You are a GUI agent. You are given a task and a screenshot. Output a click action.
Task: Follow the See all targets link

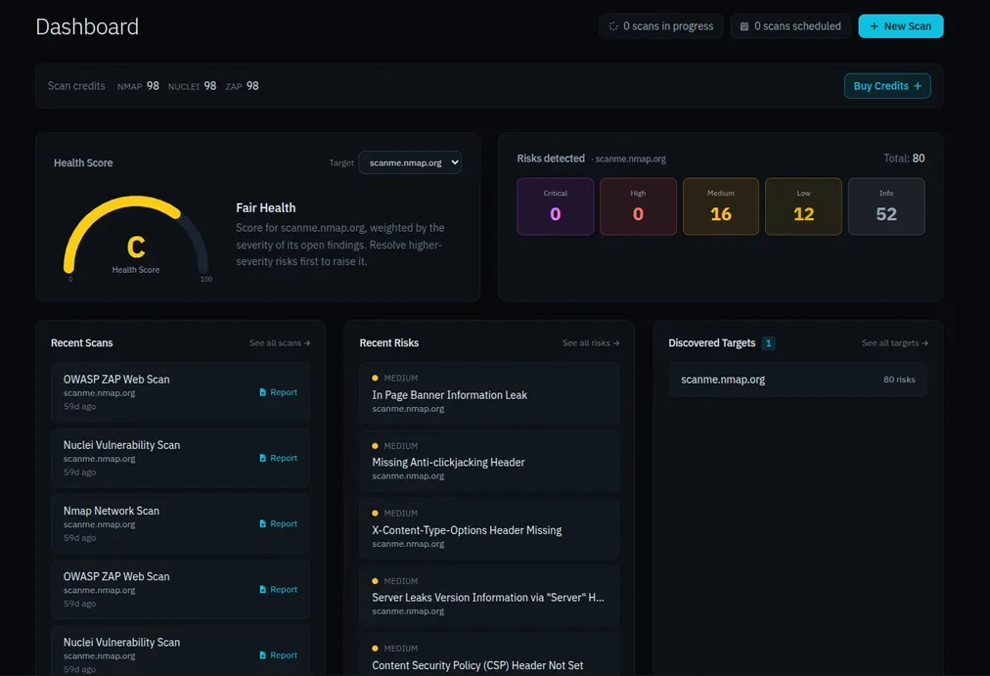(x=895, y=342)
